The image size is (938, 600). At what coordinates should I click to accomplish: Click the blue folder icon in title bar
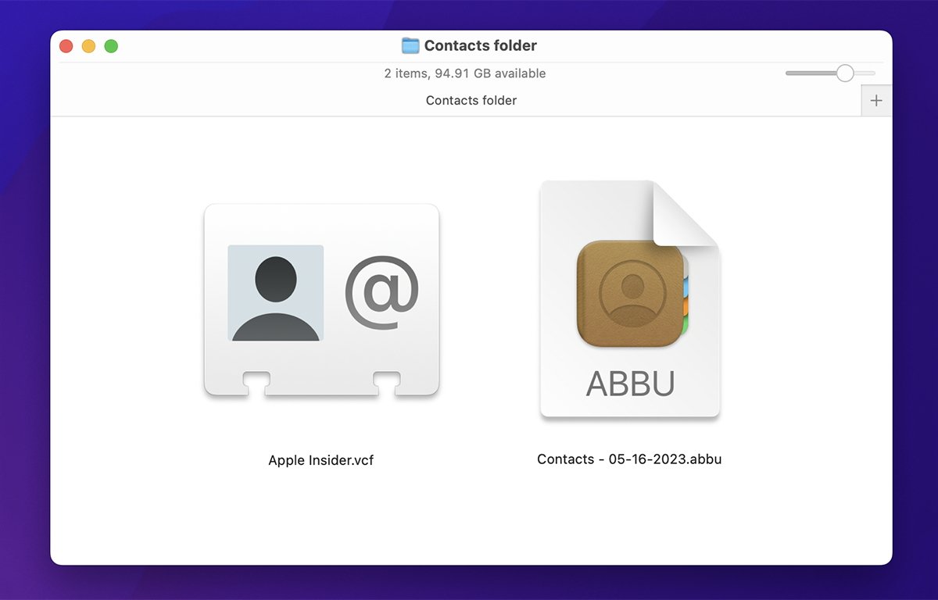pos(410,45)
